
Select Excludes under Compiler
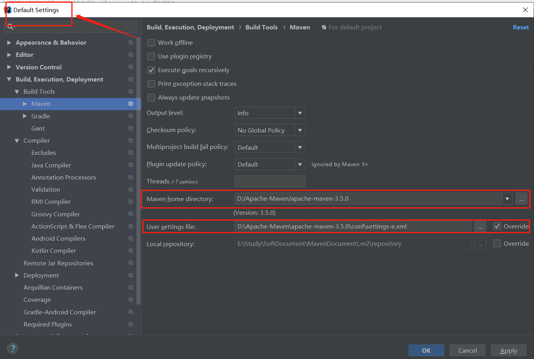pos(44,152)
